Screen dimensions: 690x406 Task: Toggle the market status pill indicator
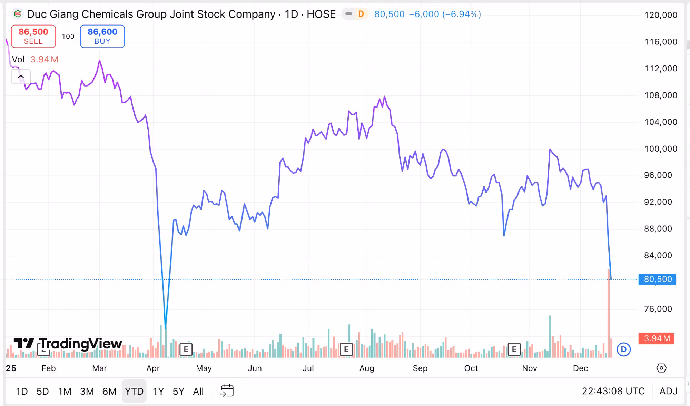349,14
